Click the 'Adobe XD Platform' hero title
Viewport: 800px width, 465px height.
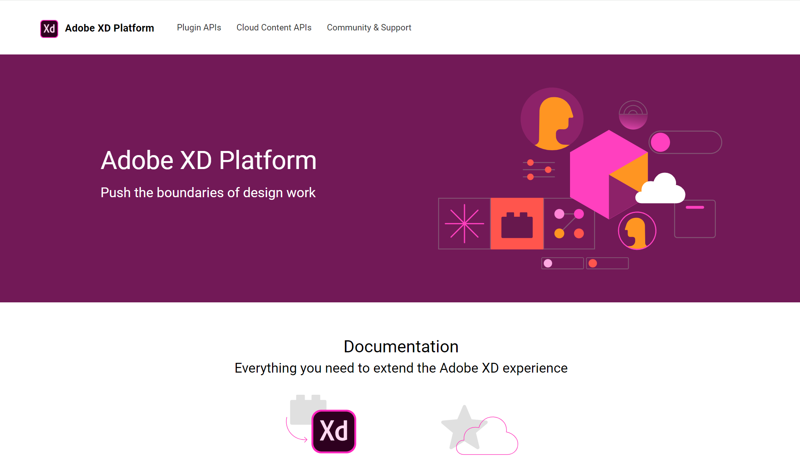coord(209,160)
